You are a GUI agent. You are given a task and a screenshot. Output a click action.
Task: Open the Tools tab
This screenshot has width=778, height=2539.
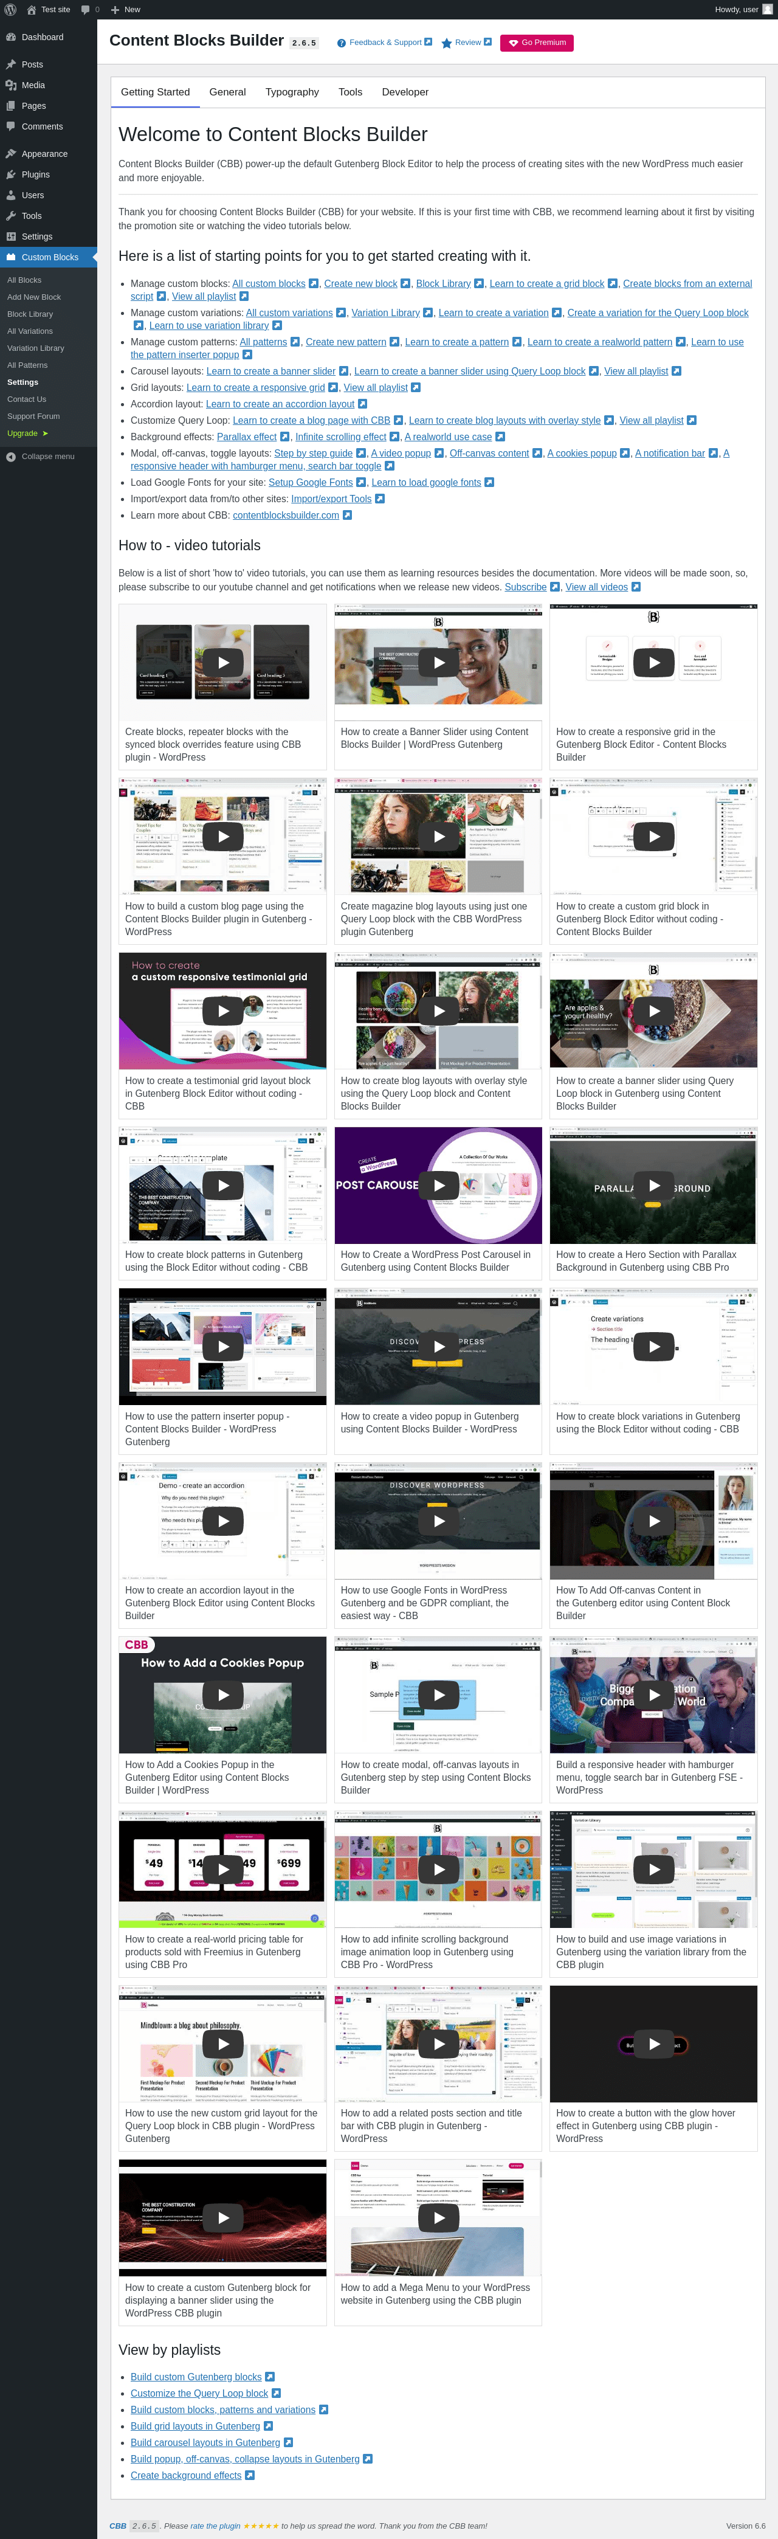click(x=351, y=92)
